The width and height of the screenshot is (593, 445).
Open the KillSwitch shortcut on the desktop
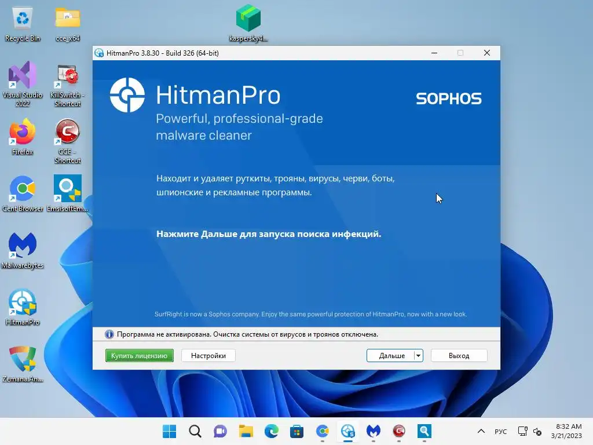point(67,86)
